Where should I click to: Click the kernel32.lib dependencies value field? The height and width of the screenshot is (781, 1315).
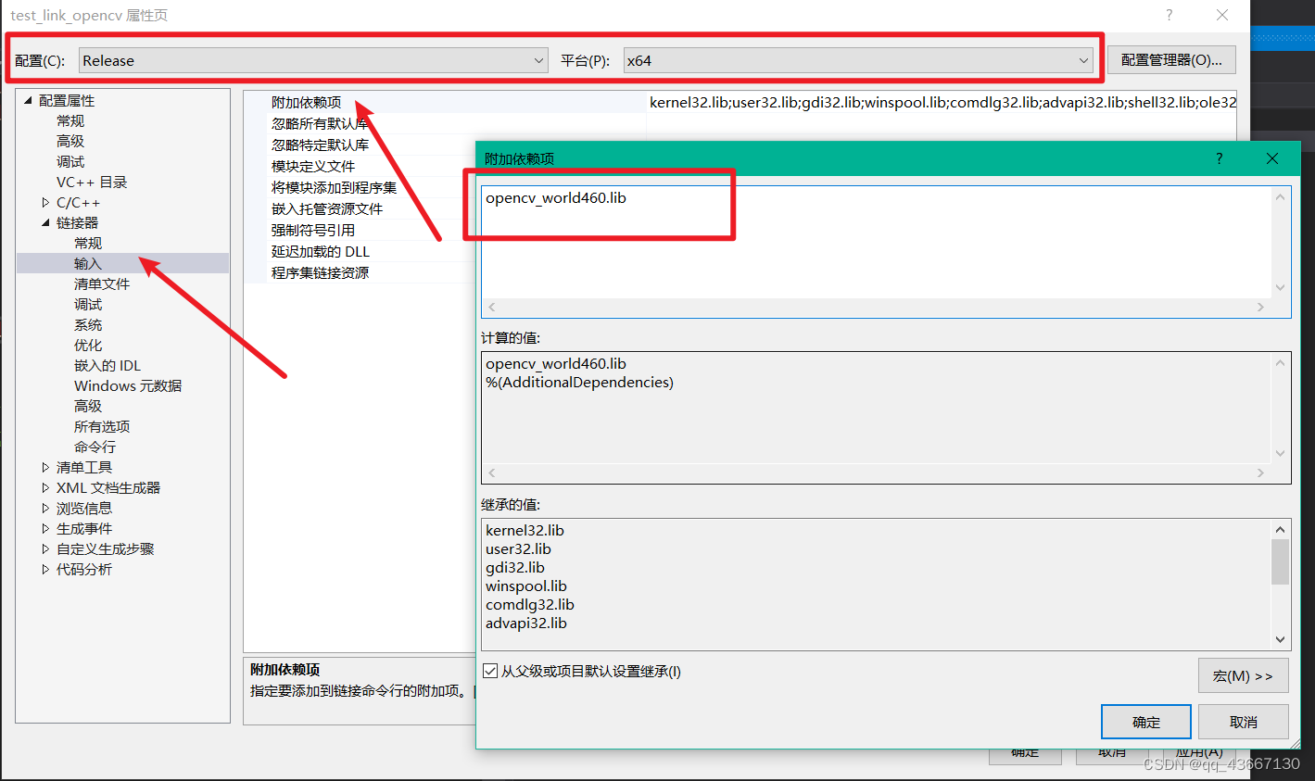[x=942, y=102]
